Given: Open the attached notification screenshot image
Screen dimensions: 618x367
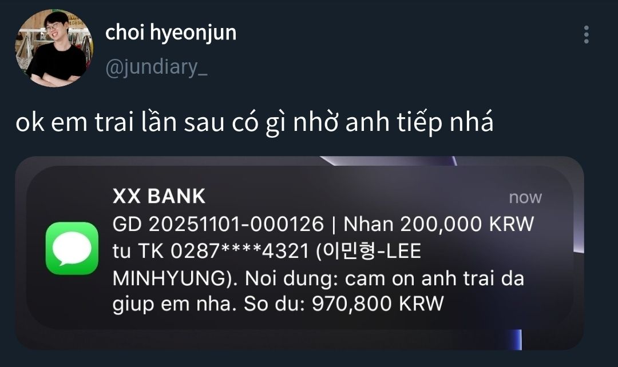Looking at the screenshot, I should pos(299,253).
